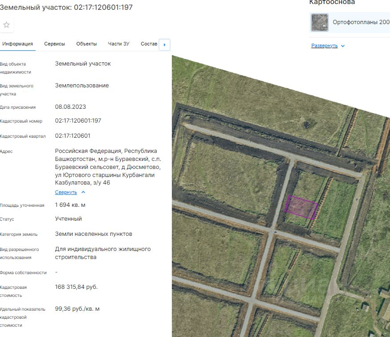Click cadastral quarter value 02:17:120601
This screenshot has height=337, width=390.
73,136
